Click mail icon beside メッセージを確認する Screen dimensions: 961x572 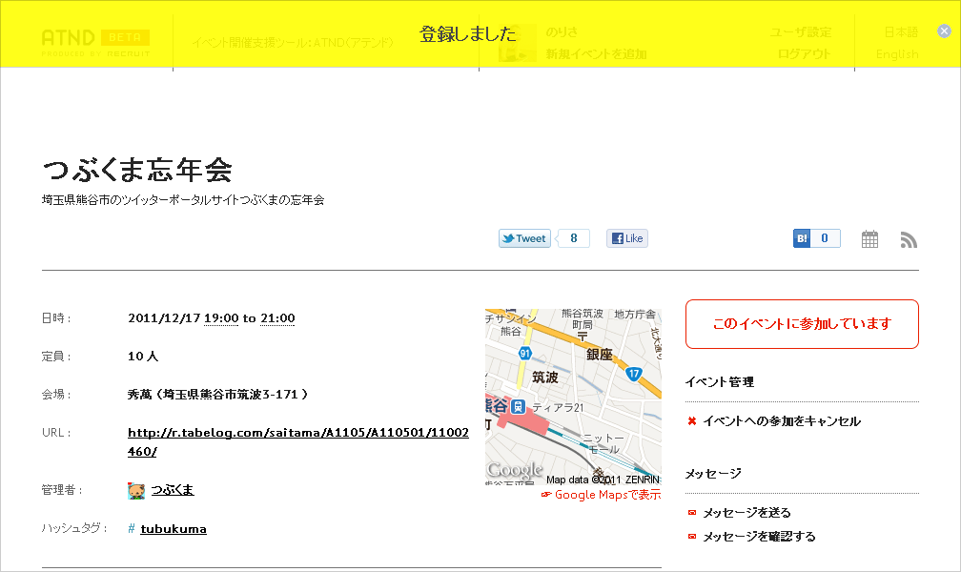[692, 537]
